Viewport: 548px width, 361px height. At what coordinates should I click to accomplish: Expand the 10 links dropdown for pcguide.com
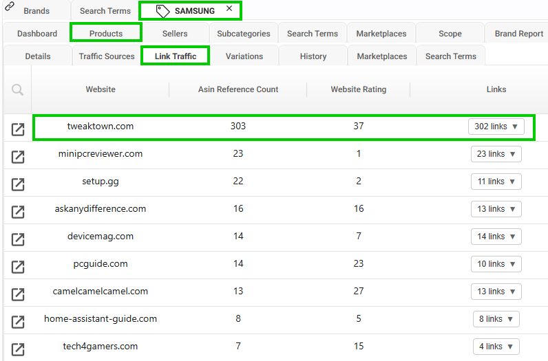click(496, 264)
